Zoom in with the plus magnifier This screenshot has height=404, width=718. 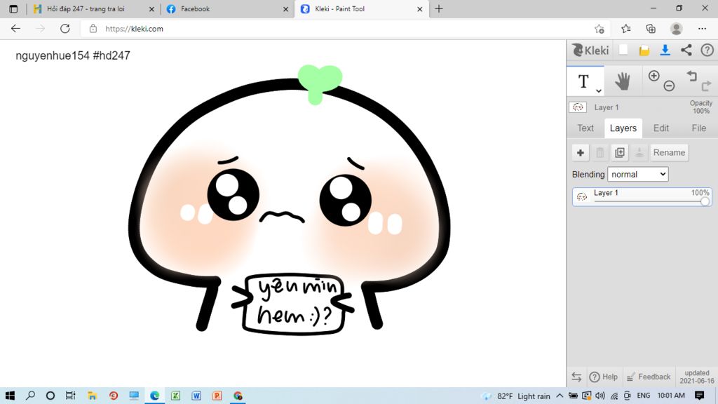pyautogui.click(x=654, y=76)
